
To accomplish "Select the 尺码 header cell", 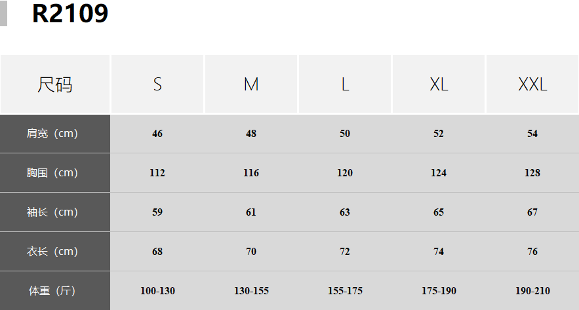I will pos(55,85).
